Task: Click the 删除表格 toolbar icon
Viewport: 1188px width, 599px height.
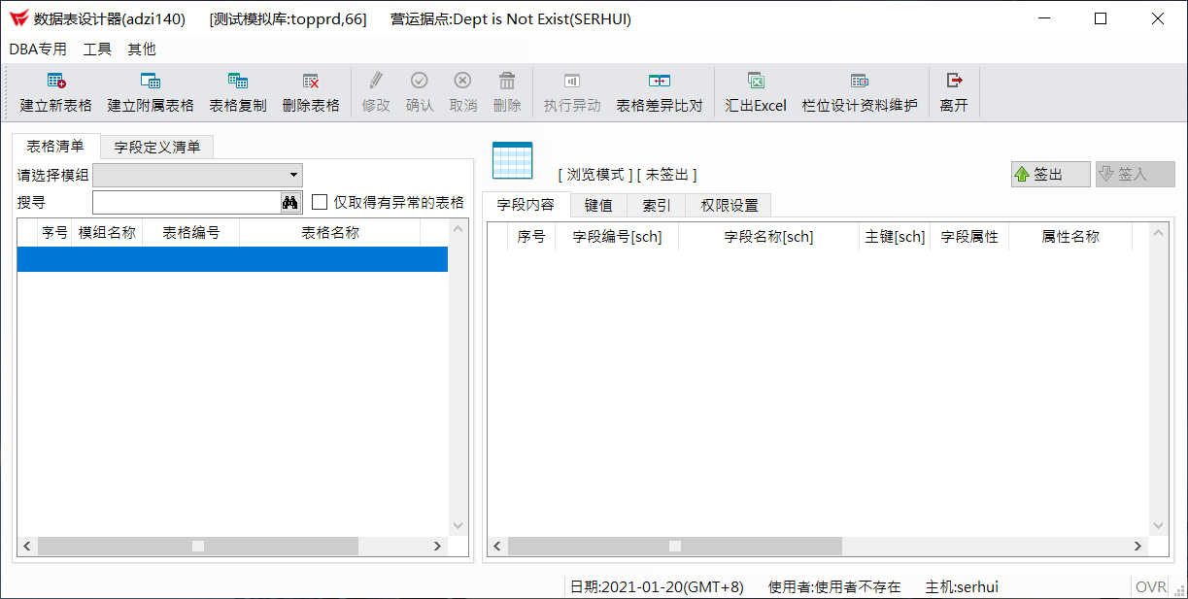Action: pos(311,81)
